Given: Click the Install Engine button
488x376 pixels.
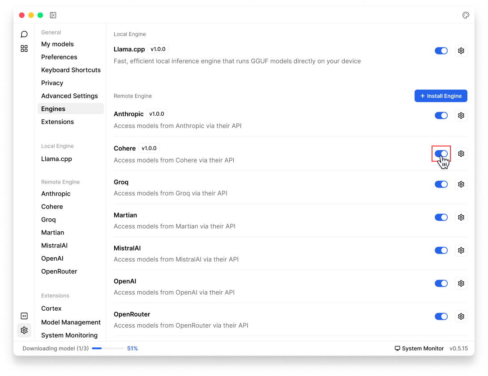Looking at the screenshot, I should (x=441, y=96).
